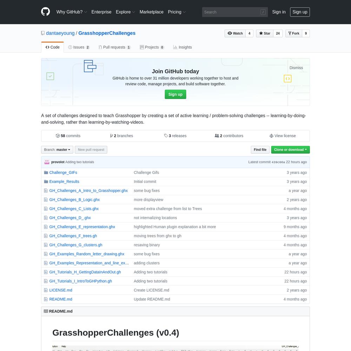Open GH_Challenges_C_Lists.ghx file
351x351 pixels.
(74, 208)
